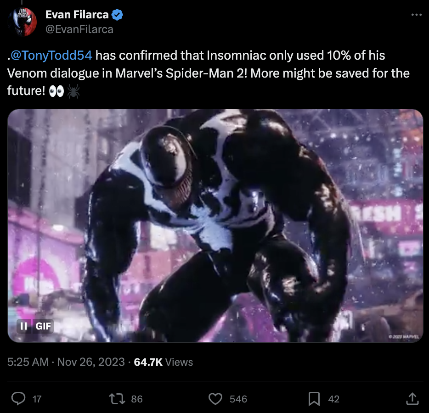
Task: Open the share upload arrow icon
Action: click(412, 399)
